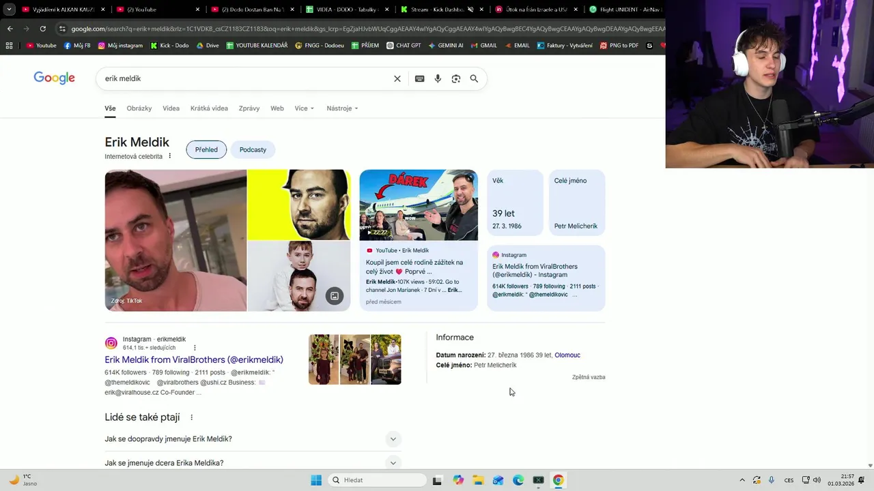This screenshot has width=874, height=491.
Task: Open more options beside Internetová celebrita
Action: [170, 156]
